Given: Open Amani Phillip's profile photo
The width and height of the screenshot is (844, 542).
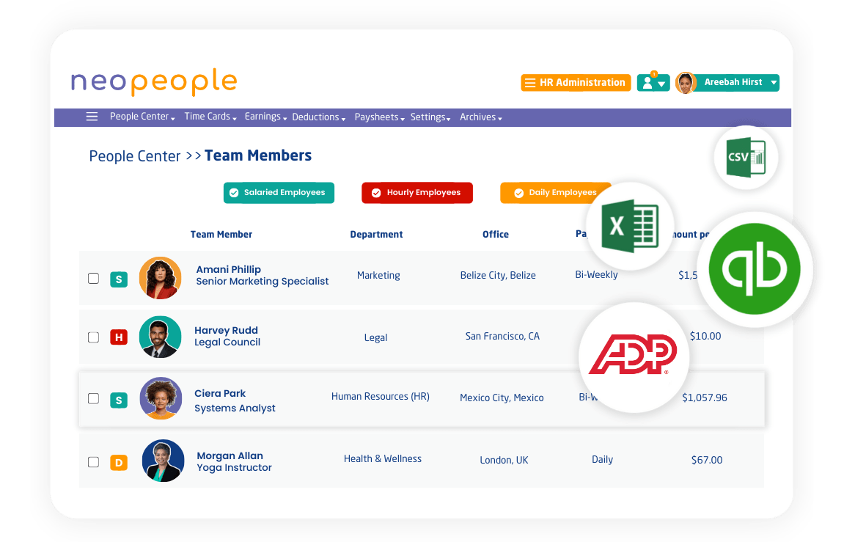Looking at the screenshot, I should click(160, 278).
